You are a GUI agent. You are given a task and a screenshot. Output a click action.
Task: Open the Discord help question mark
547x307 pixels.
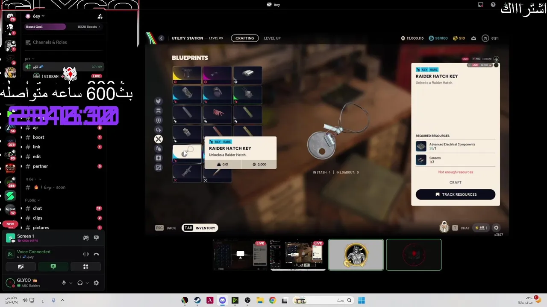(x=493, y=5)
